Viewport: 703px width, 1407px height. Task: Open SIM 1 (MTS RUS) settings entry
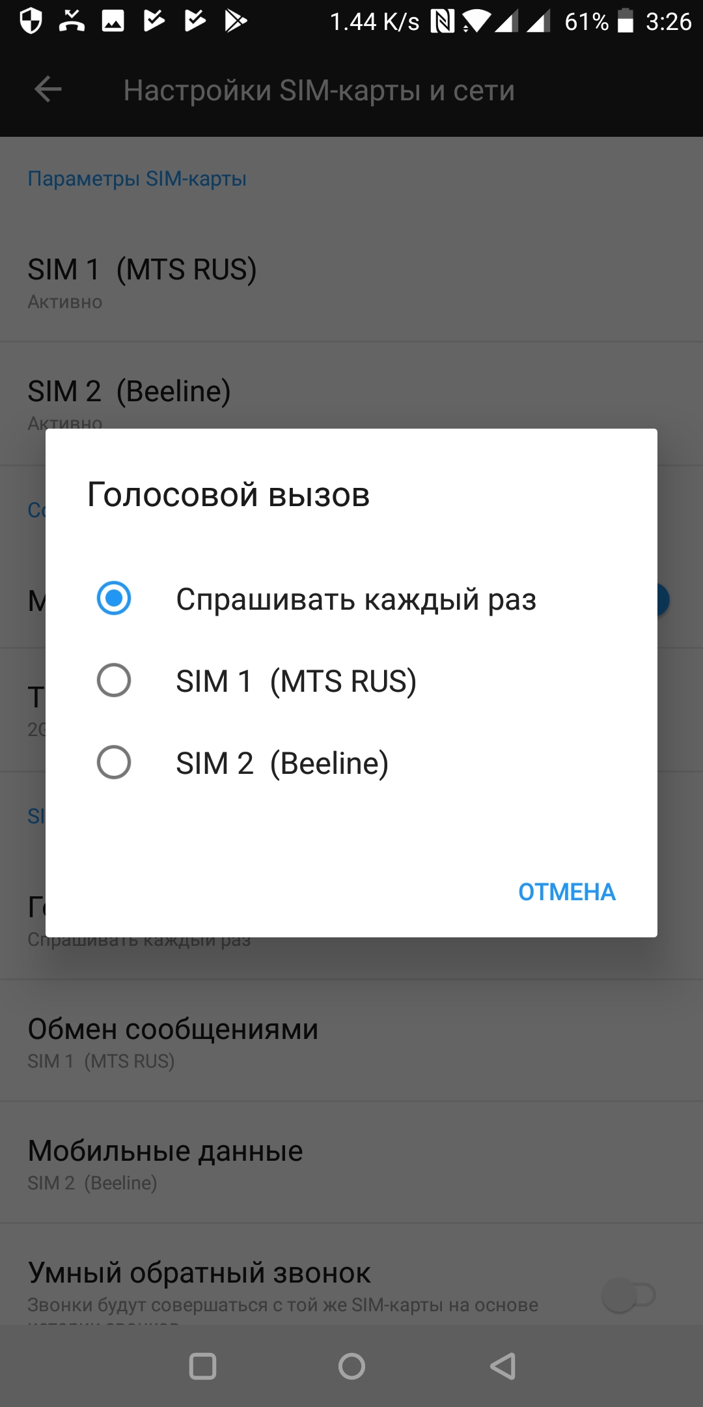tap(142, 281)
